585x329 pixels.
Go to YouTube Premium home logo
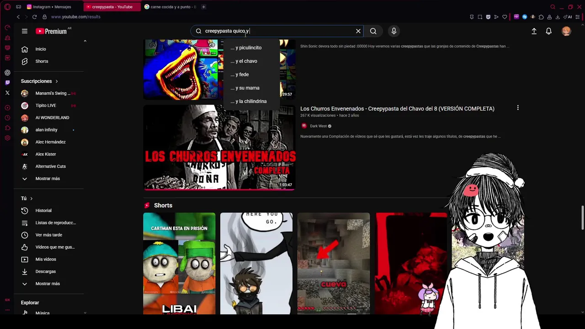tap(51, 31)
